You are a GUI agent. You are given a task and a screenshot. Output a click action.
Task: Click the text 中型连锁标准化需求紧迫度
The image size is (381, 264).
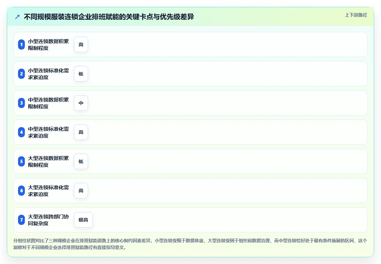pos(48,132)
